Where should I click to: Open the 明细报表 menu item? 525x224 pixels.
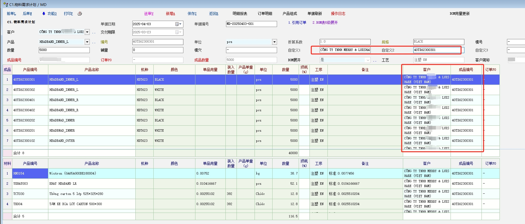[240, 13]
